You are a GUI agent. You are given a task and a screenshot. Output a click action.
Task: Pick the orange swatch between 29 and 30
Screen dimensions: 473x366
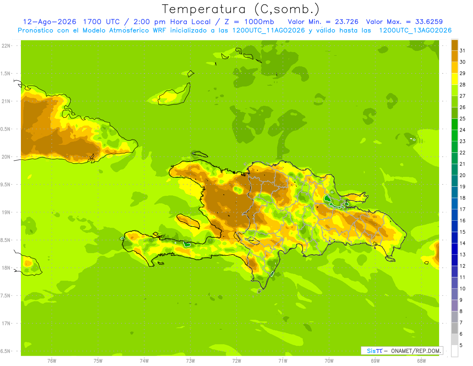(x=455, y=67)
